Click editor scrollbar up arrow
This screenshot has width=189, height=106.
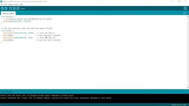click(x=188, y=16)
